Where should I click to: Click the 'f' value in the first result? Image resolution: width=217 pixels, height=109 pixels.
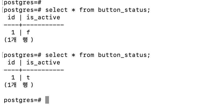pos(28,32)
